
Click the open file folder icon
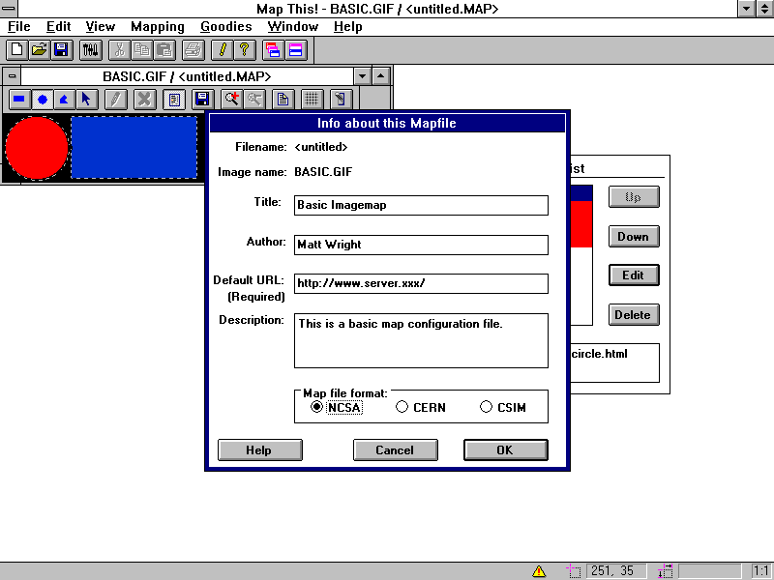point(40,49)
